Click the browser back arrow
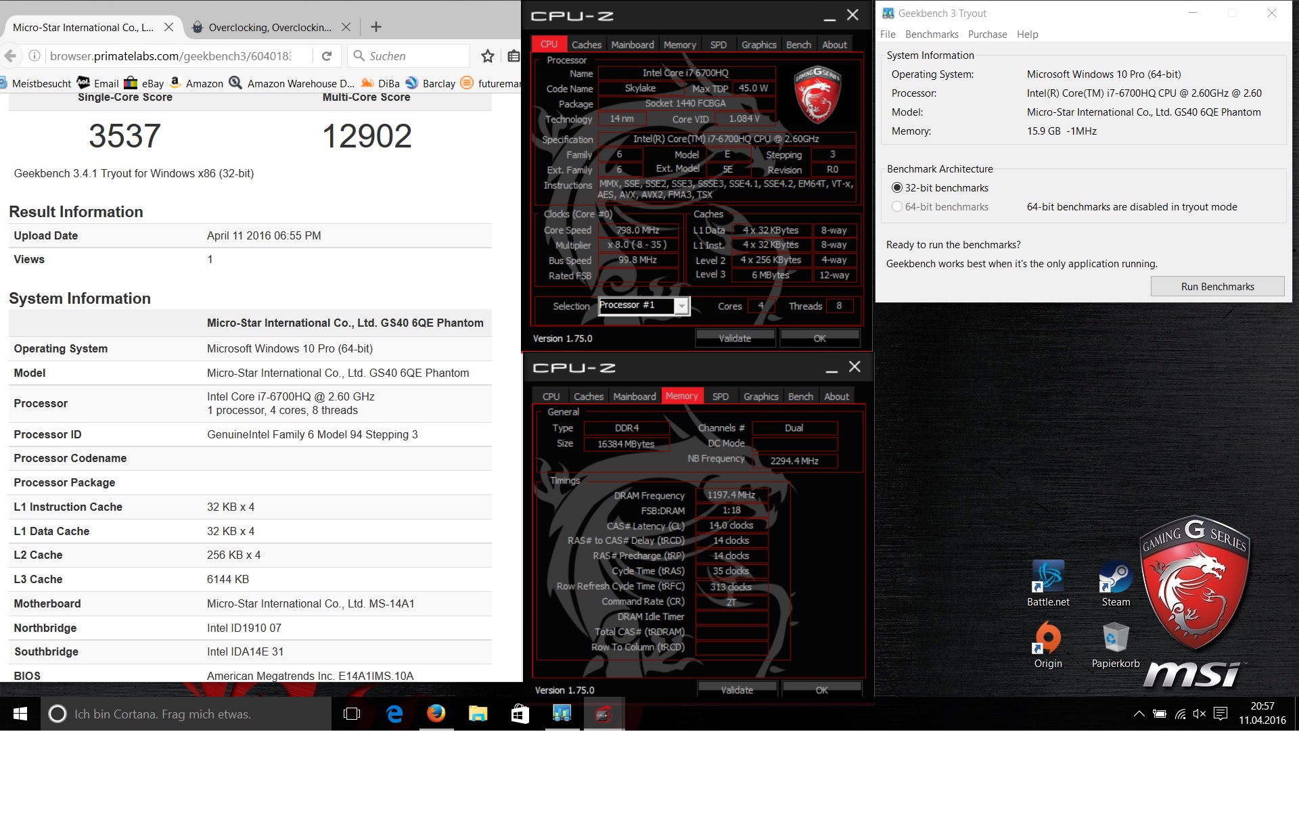1299x828 pixels. pyautogui.click(x=10, y=56)
